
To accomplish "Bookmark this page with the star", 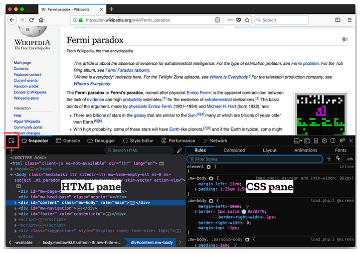I will [x=247, y=20].
